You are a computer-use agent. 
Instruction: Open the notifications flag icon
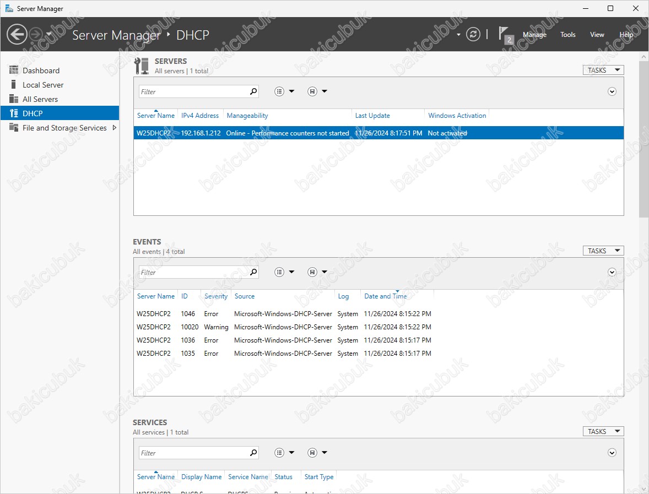[504, 34]
